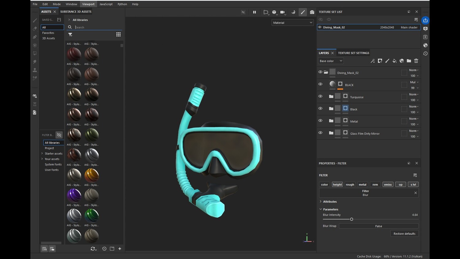Open the Python menu
Screen dimensions: 460x259
(122, 4)
